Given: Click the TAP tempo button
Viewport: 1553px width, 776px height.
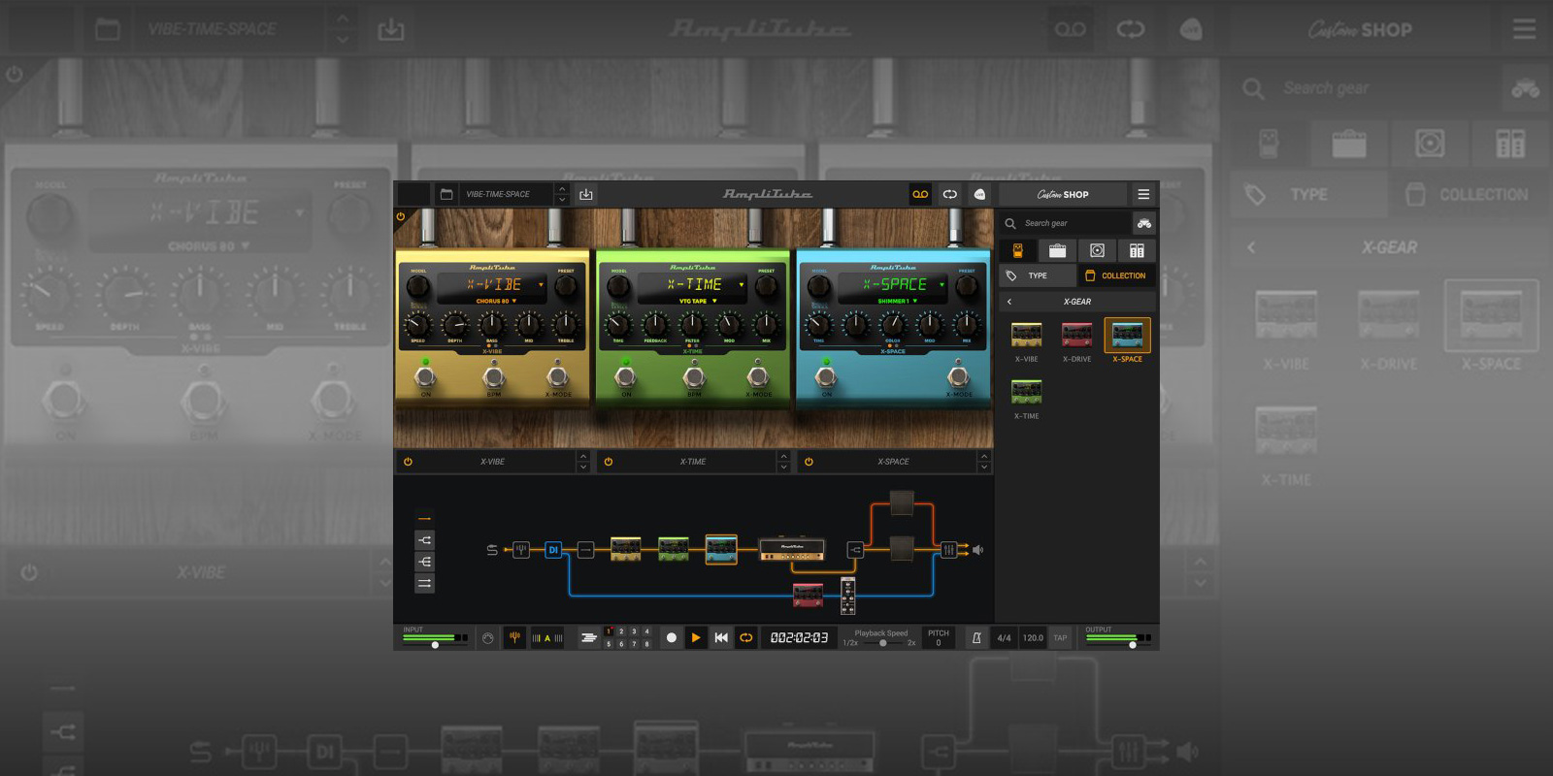Looking at the screenshot, I should (x=1060, y=638).
